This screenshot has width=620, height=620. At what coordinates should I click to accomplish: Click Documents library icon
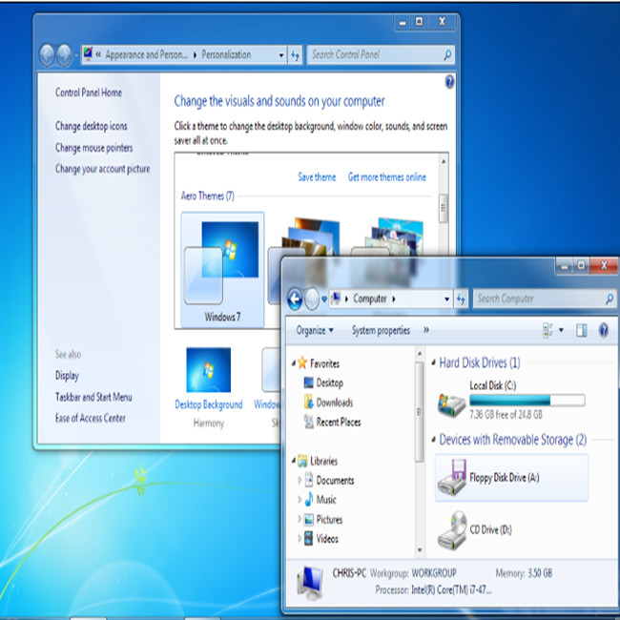coord(309,480)
